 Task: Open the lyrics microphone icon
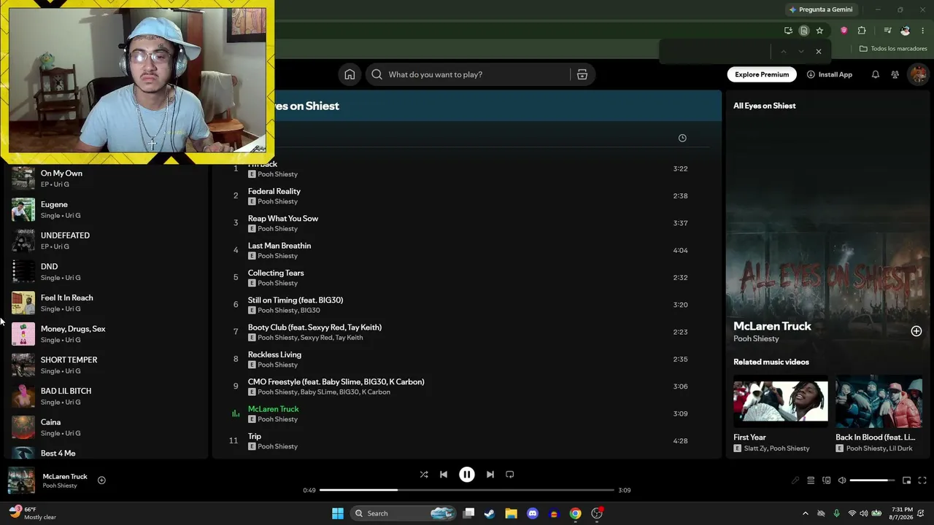[795, 481]
